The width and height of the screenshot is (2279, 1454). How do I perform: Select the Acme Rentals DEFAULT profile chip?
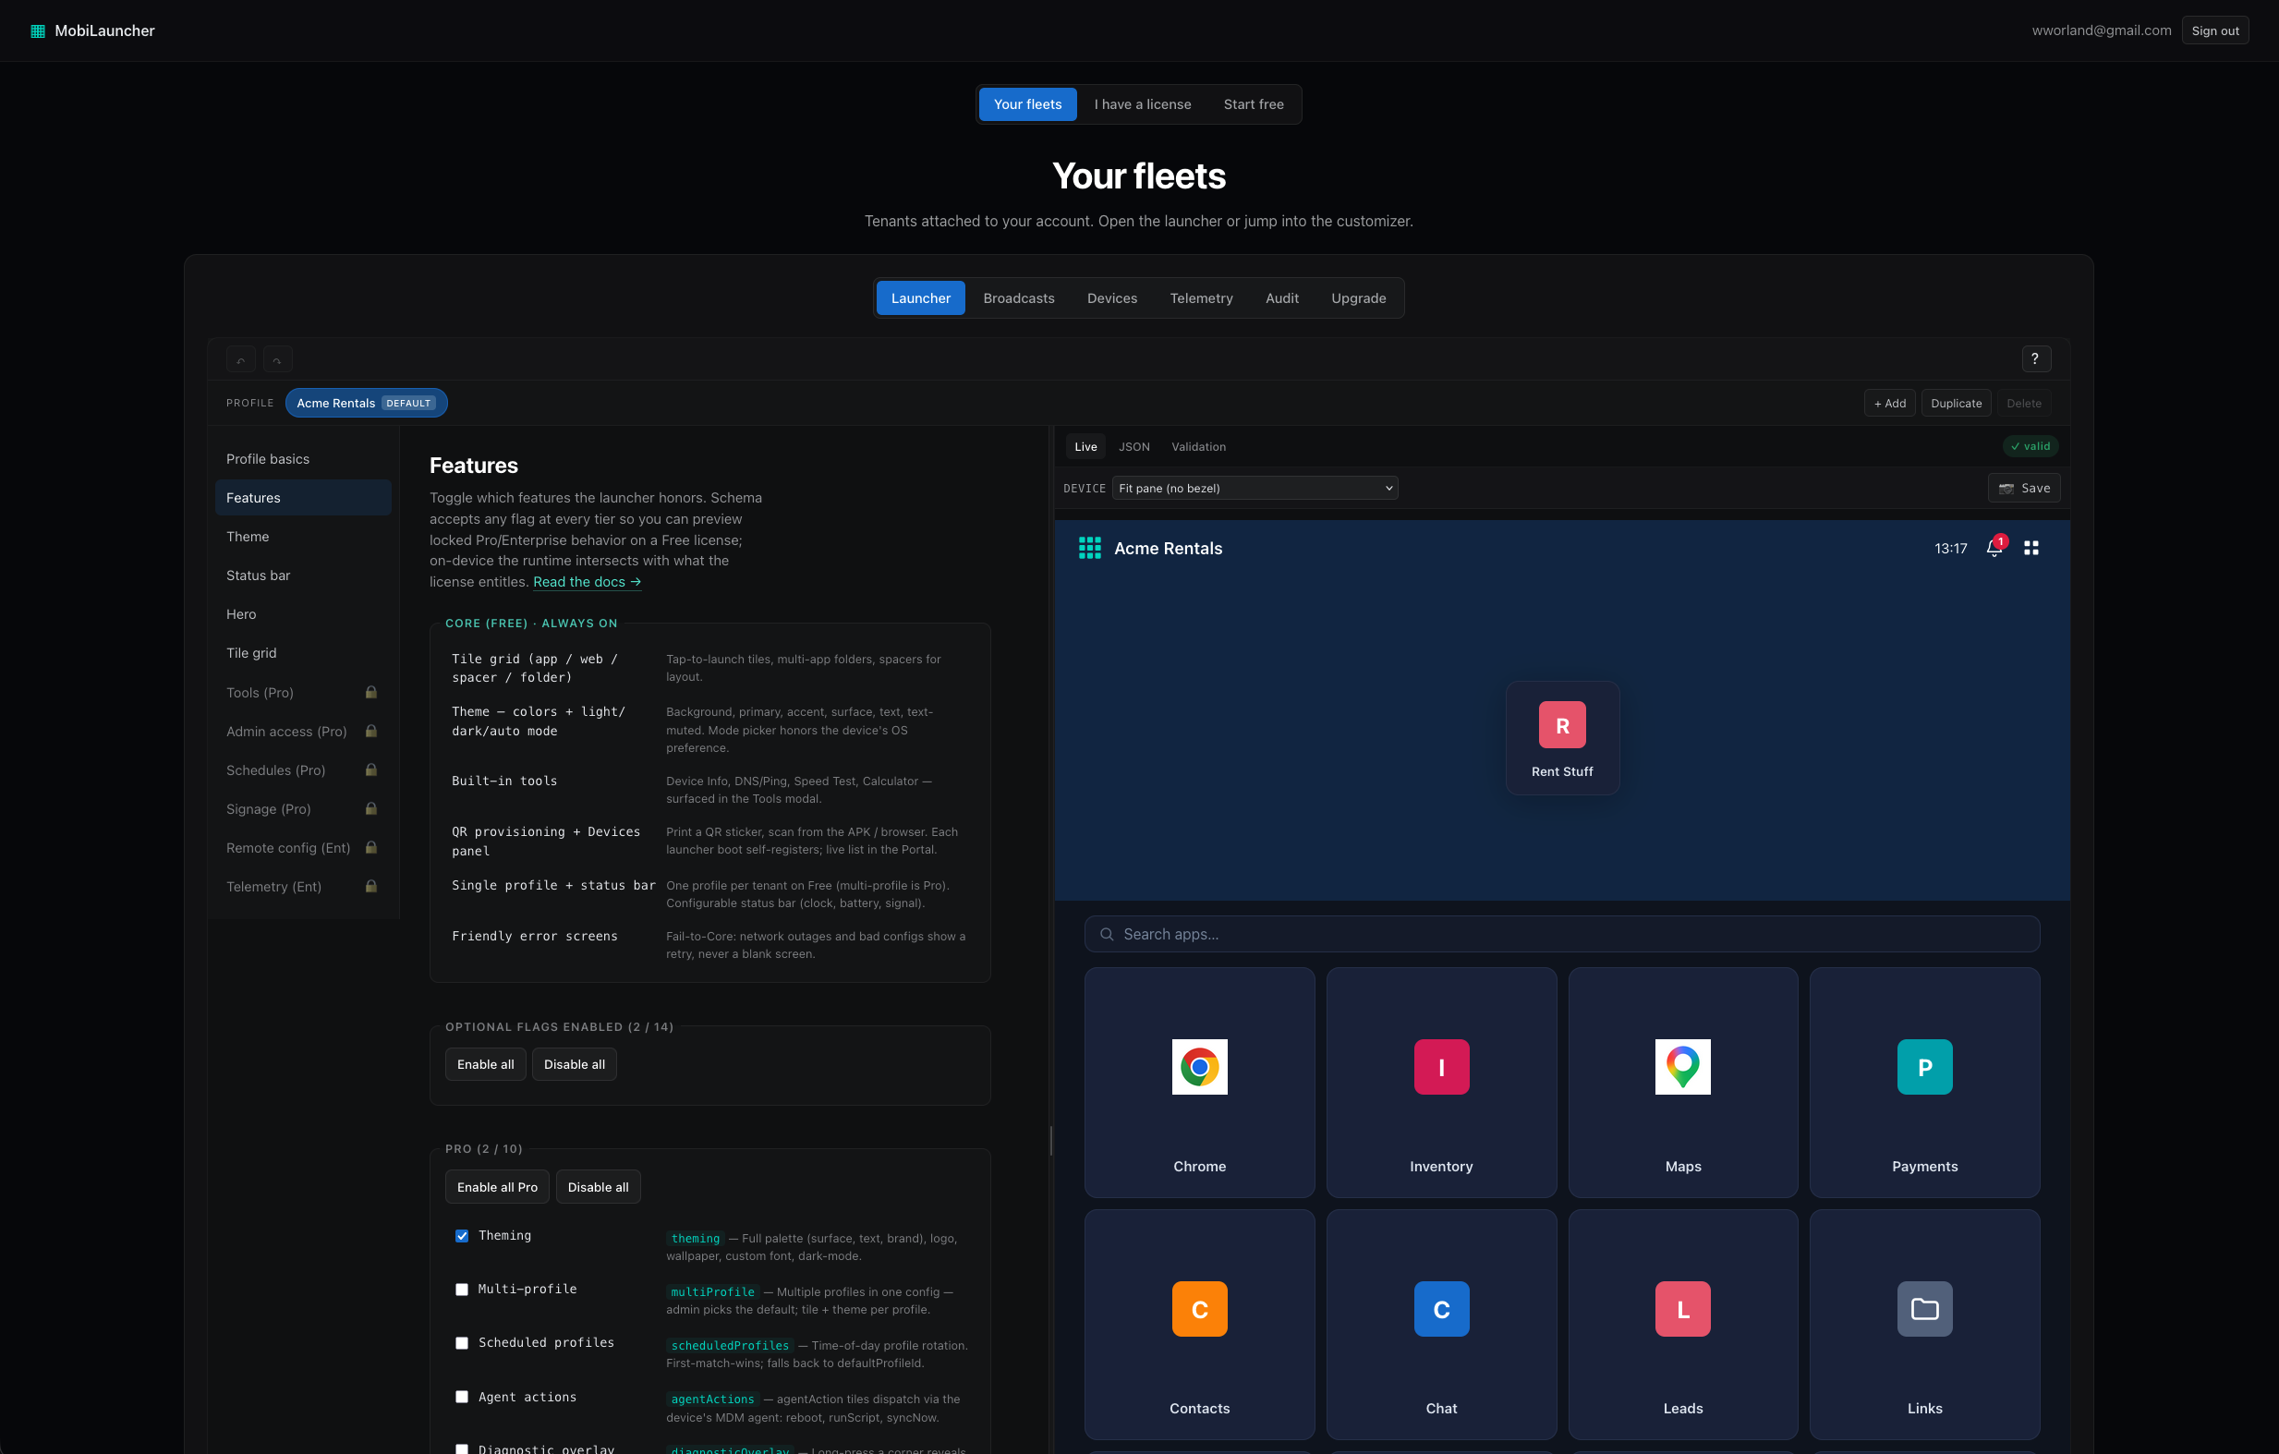pyautogui.click(x=366, y=404)
